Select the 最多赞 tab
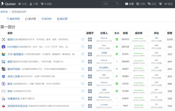The height and width of the screenshot is (111, 175). pos(30,19)
